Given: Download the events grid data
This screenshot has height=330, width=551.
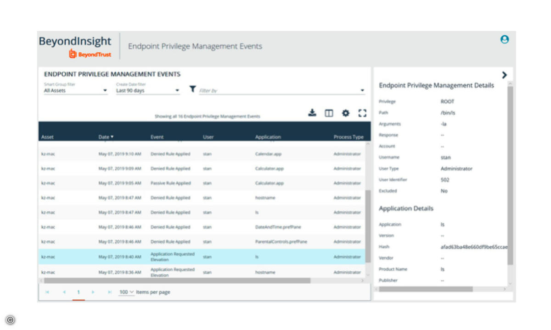Looking at the screenshot, I should coord(312,113).
